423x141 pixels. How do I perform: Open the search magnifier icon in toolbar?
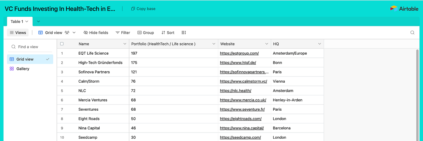tap(412, 33)
